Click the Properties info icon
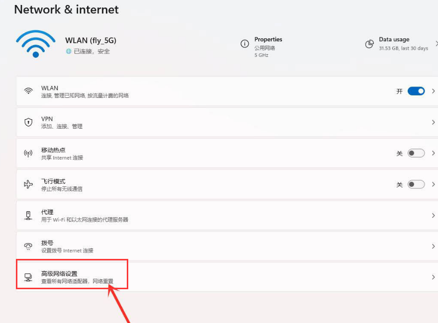 [x=245, y=44]
